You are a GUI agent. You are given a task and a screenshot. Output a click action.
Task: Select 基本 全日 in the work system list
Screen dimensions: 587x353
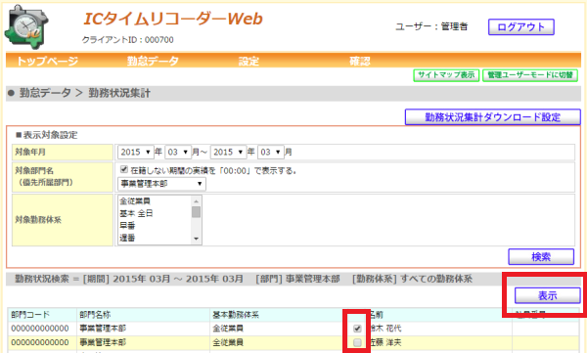136,213
